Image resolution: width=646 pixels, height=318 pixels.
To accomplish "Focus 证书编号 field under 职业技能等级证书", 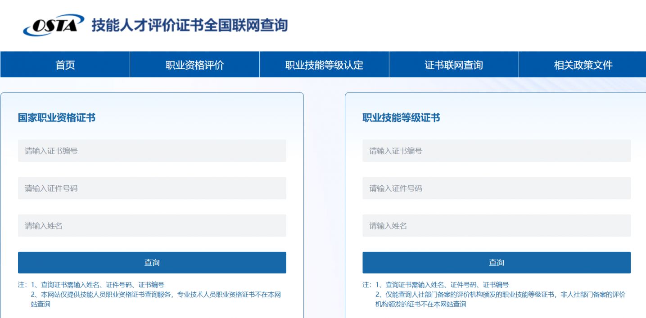I will (497, 151).
